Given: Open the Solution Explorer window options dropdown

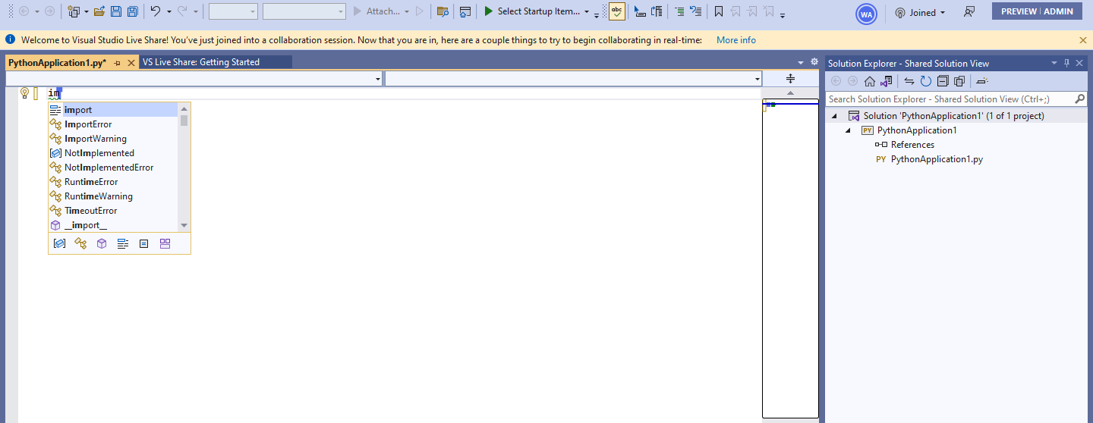Looking at the screenshot, I should coord(1054,63).
